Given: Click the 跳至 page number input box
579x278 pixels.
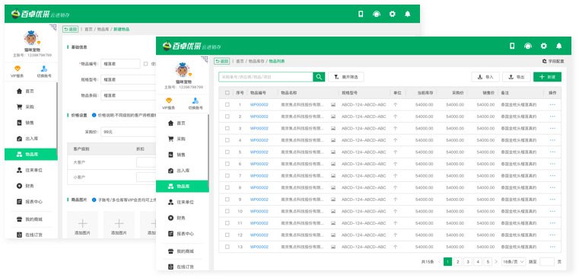Looking at the screenshot, I should click(x=547, y=262).
